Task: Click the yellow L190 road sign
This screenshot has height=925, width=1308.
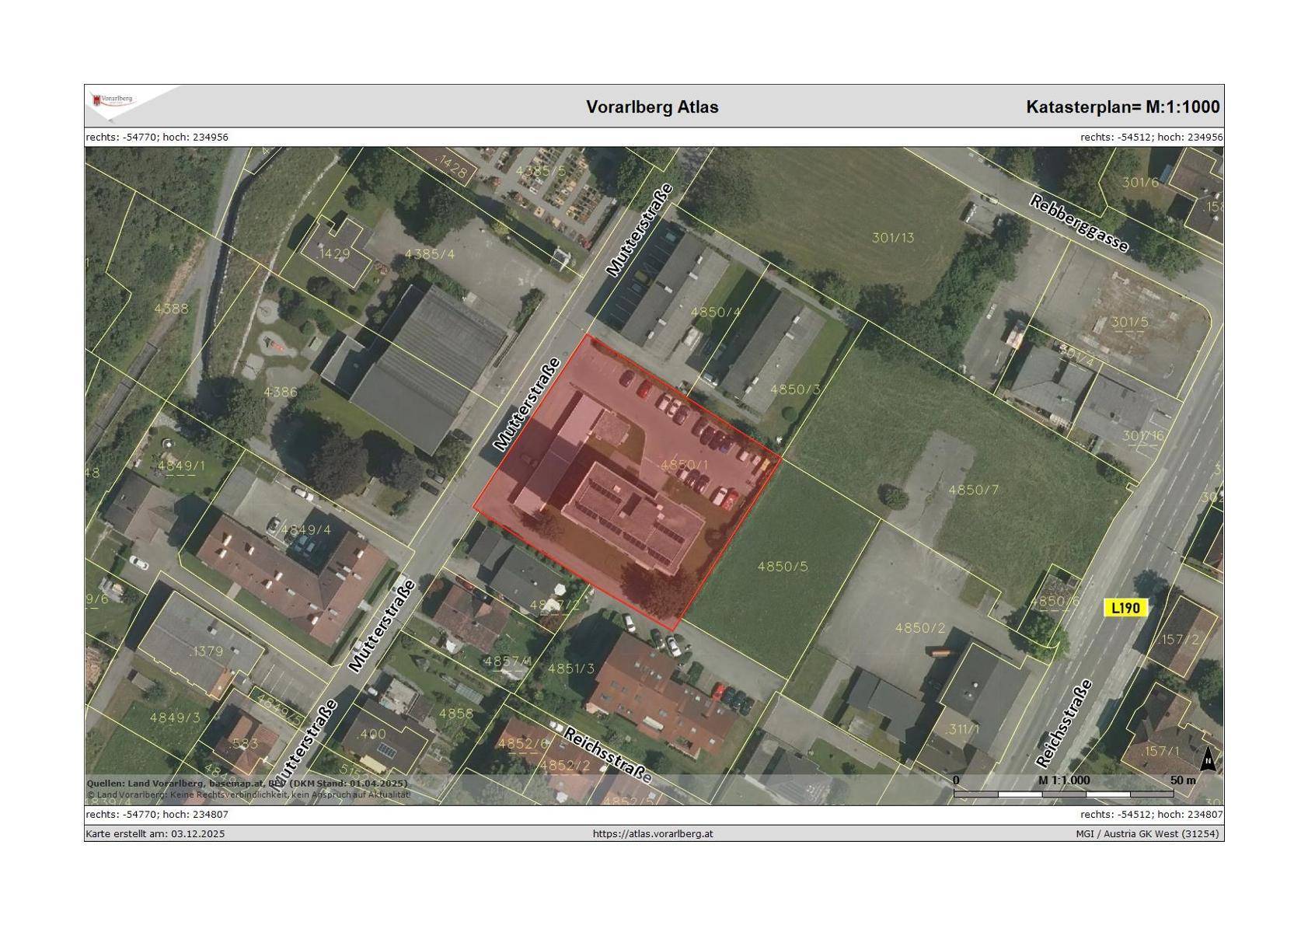Action: 1125,608
